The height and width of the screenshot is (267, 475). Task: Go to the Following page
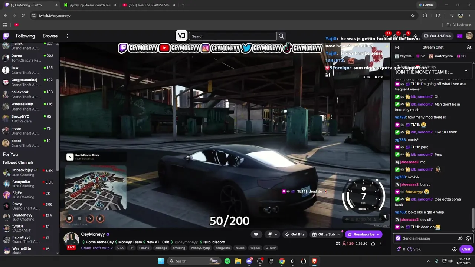(25, 36)
